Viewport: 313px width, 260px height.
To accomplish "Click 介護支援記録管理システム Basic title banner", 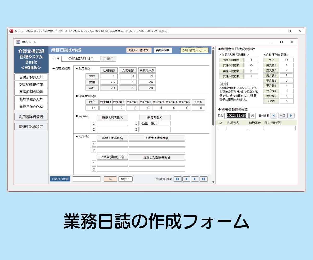I will tap(31, 60).
